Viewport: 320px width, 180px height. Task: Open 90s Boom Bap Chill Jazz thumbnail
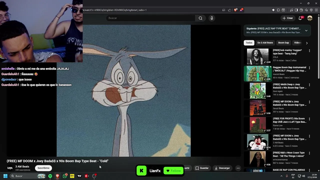click(x=257, y=125)
